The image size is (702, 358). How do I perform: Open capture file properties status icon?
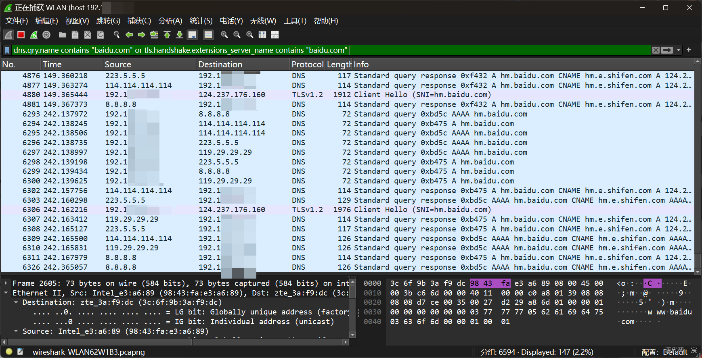click(x=21, y=352)
